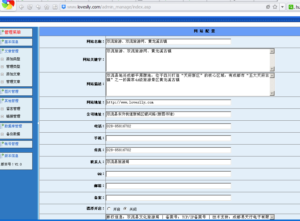Click the 传真 input field
The height and width of the screenshot is (221, 300).
tap(169, 150)
